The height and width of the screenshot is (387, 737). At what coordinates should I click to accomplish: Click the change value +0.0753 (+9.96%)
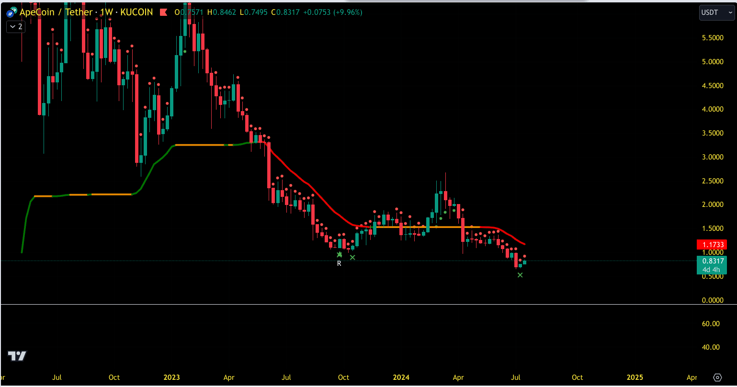click(x=332, y=12)
